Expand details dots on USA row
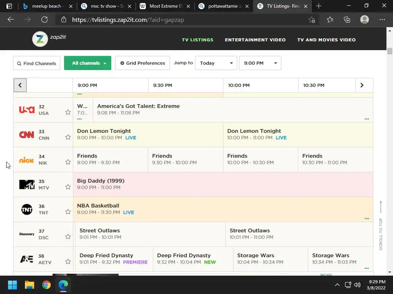Image resolution: width=393 pixels, height=294 pixels. (x=367, y=119)
